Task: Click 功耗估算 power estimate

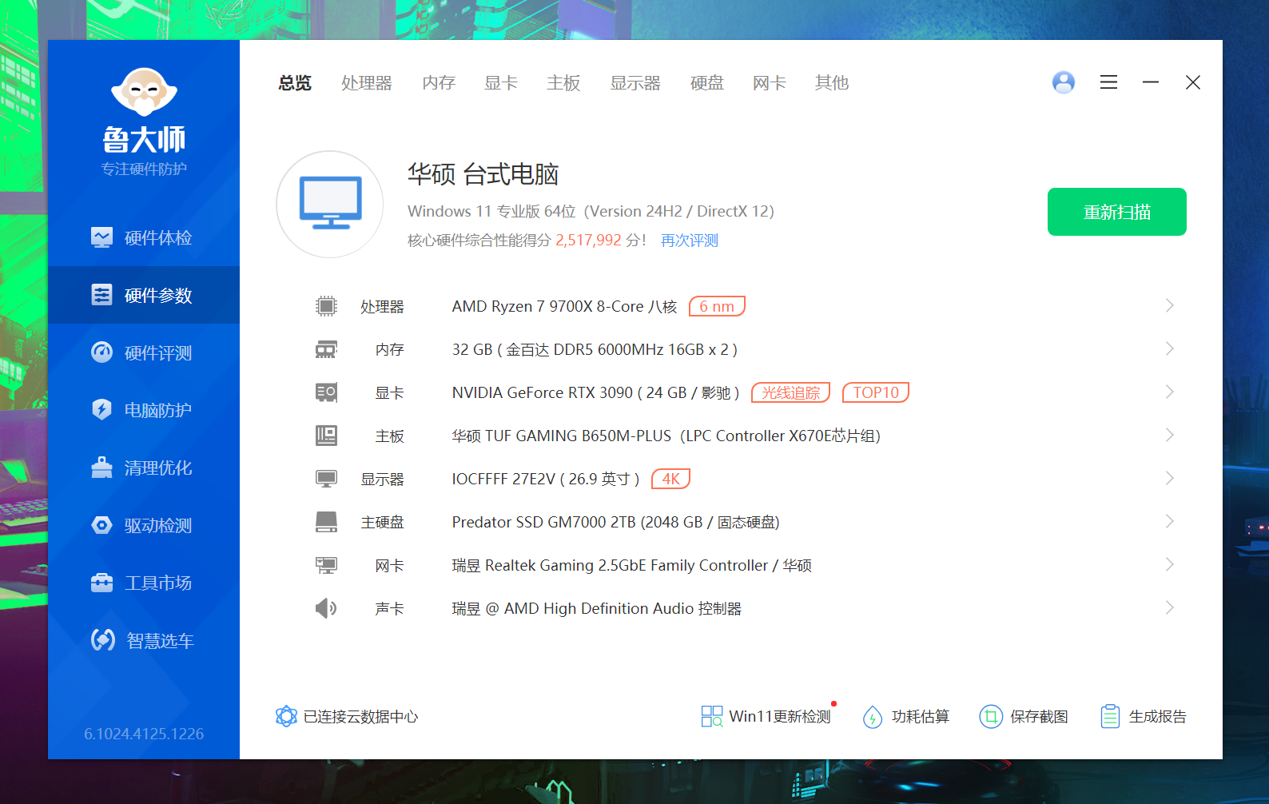Action: pyautogui.click(x=907, y=717)
